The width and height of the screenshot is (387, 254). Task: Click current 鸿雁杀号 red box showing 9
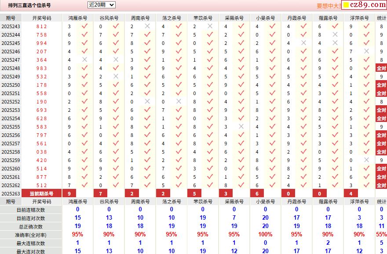pos(69,193)
